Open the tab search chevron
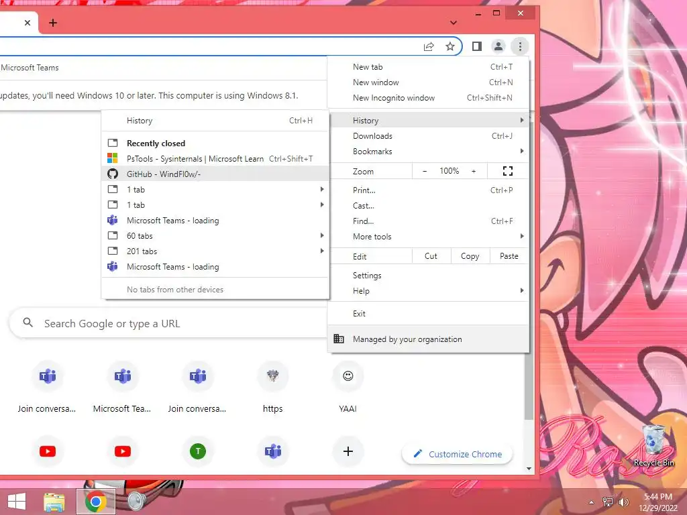 click(454, 23)
